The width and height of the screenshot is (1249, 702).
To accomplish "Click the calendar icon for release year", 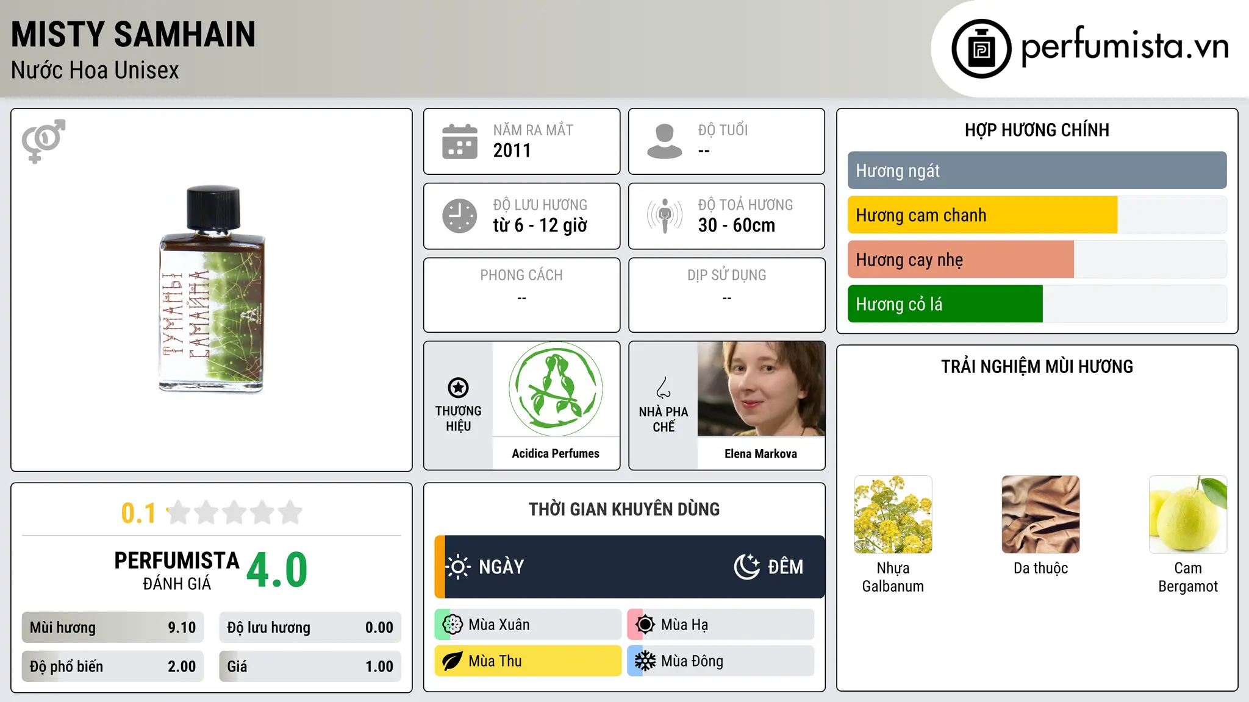I will (x=460, y=141).
